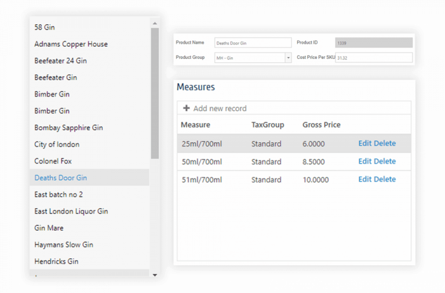Click the Gross Price column header
This screenshot has width=445, height=293.
point(321,125)
